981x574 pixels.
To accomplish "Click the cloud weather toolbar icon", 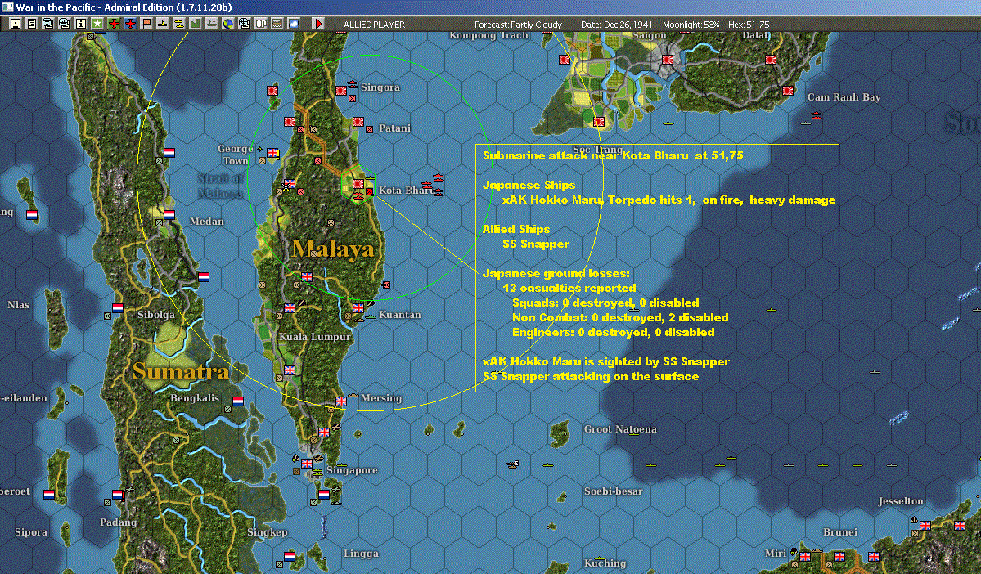I will pyautogui.click(x=294, y=24).
